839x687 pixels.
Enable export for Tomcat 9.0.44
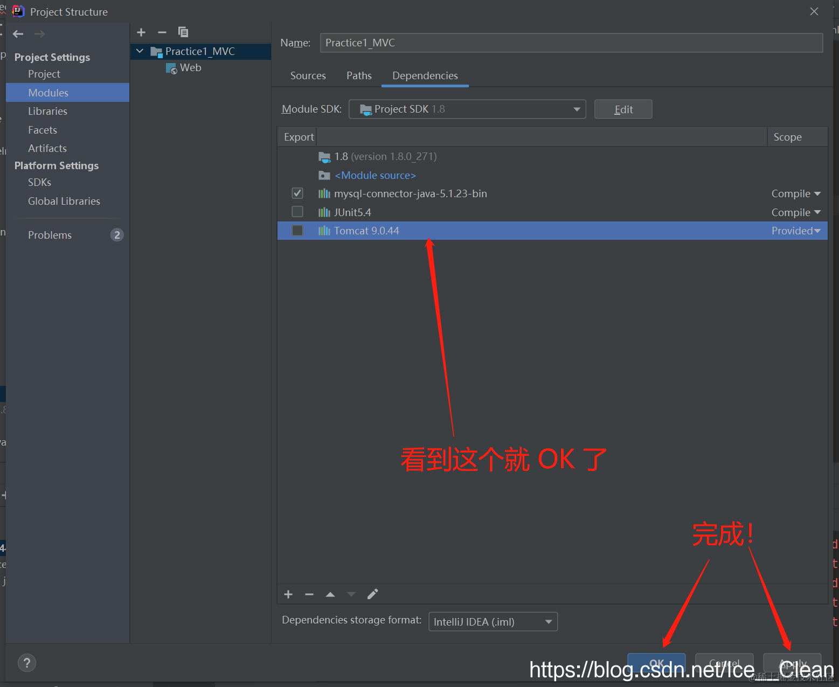(297, 231)
